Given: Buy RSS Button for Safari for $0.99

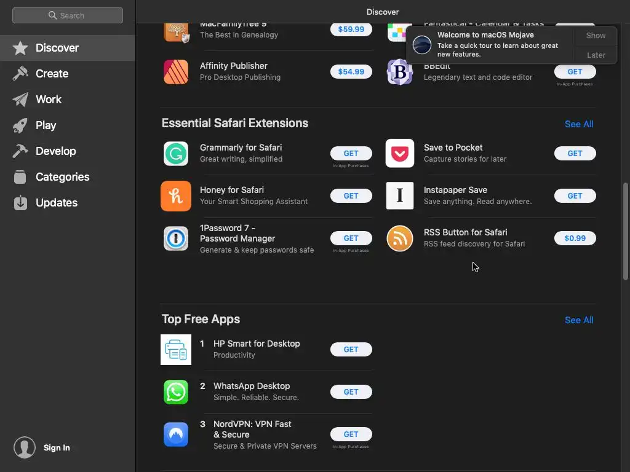Looking at the screenshot, I should coord(575,238).
